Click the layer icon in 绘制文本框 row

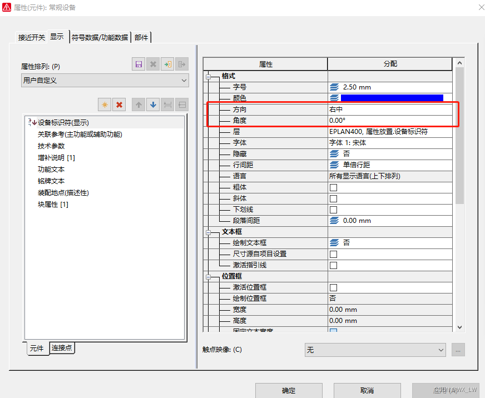[x=334, y=243]
